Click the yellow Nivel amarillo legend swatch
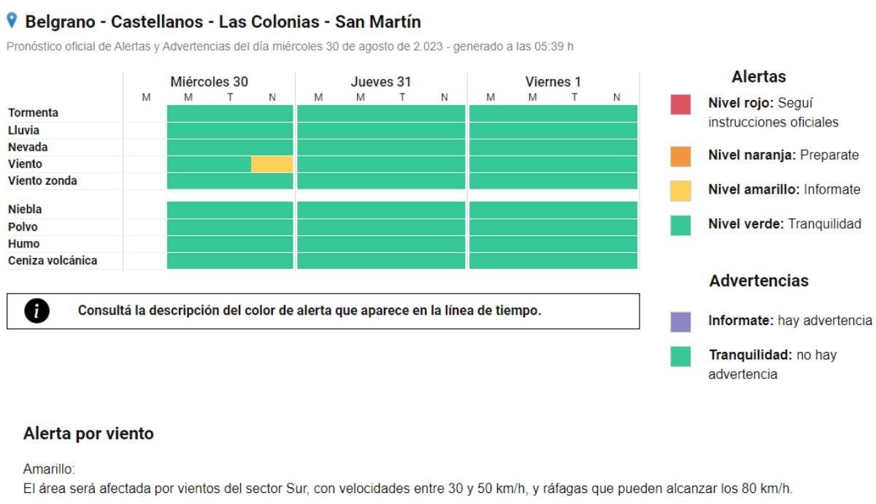The width and height of the screenshot is (876, 504). (x=680, y=191)
